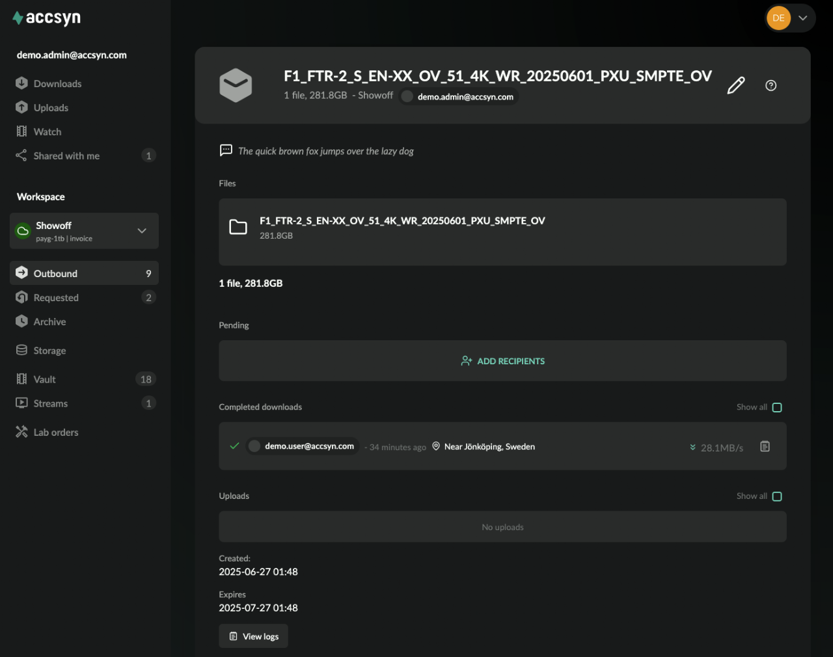Screen dimensions: 833x657
Task: Click the expiry date 2025-07-27 01:48
Action: coord(258,608)
